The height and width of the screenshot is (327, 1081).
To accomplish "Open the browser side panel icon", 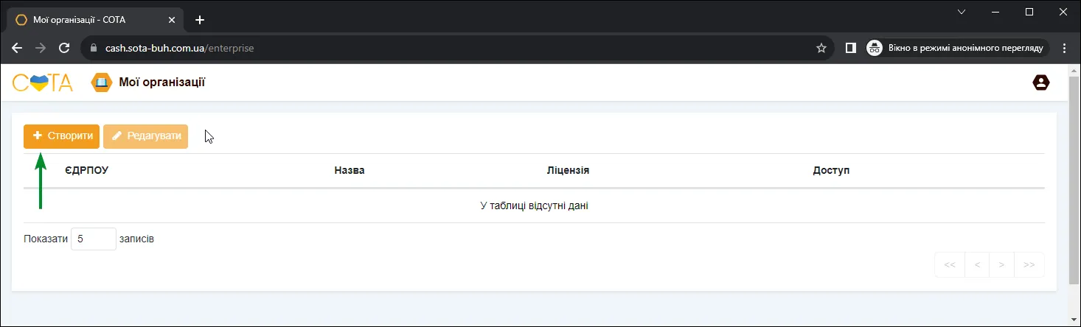I will click(850, 48).
